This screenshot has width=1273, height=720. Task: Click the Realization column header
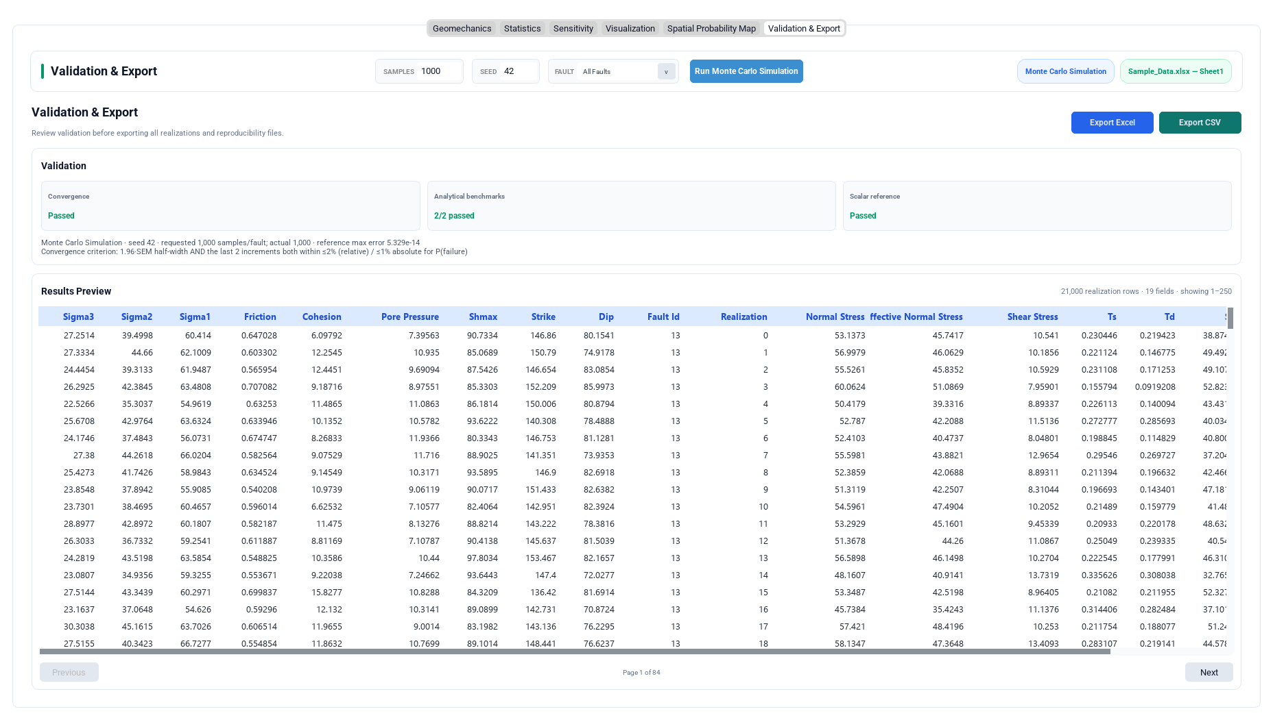[x=743, y=316]
